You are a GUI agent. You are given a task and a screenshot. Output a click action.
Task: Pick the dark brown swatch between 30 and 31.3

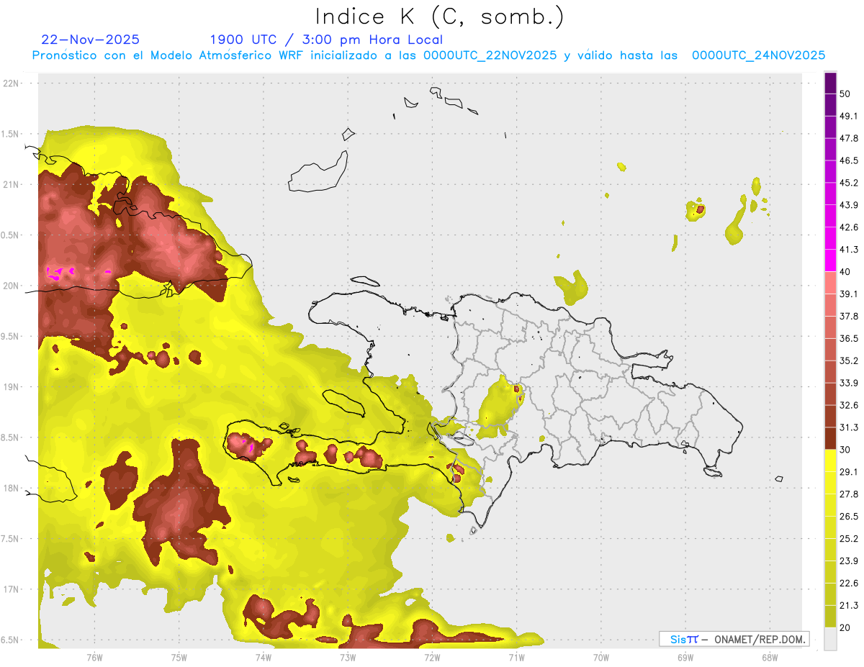[x=831, y=438]
